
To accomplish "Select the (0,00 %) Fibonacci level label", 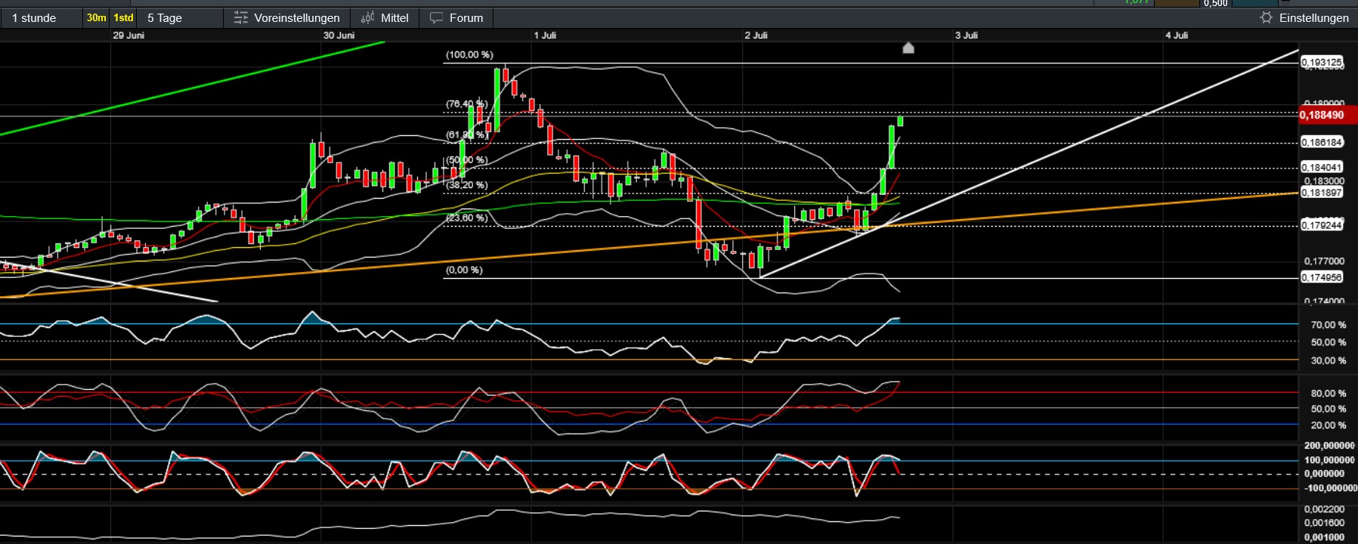I will tap(464, 270).
